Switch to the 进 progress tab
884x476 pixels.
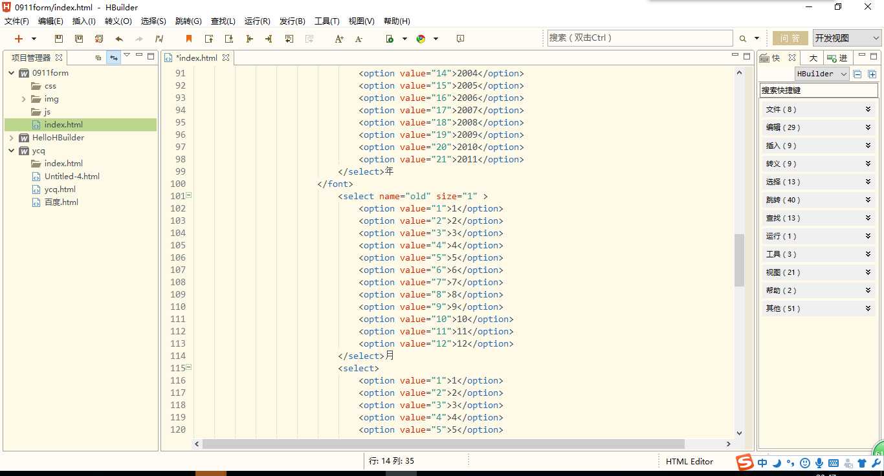838,58
